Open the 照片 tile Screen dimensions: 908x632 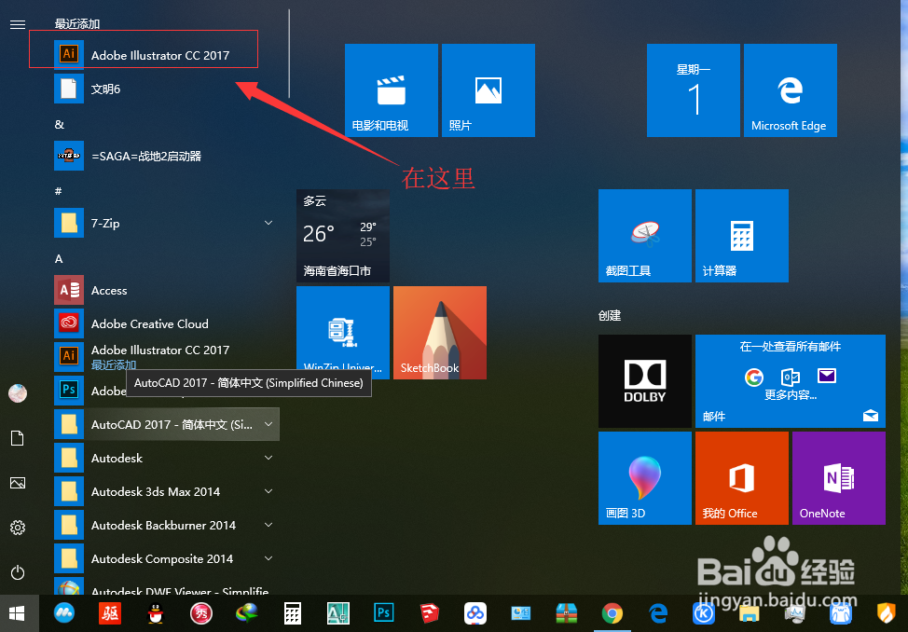coord(488,90)
